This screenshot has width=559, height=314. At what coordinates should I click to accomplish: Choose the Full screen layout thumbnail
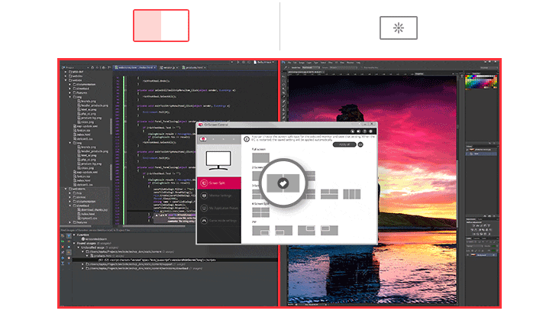pos(260,159)
